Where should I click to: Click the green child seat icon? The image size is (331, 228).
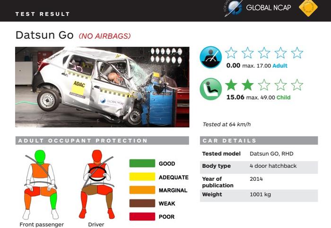211,89
